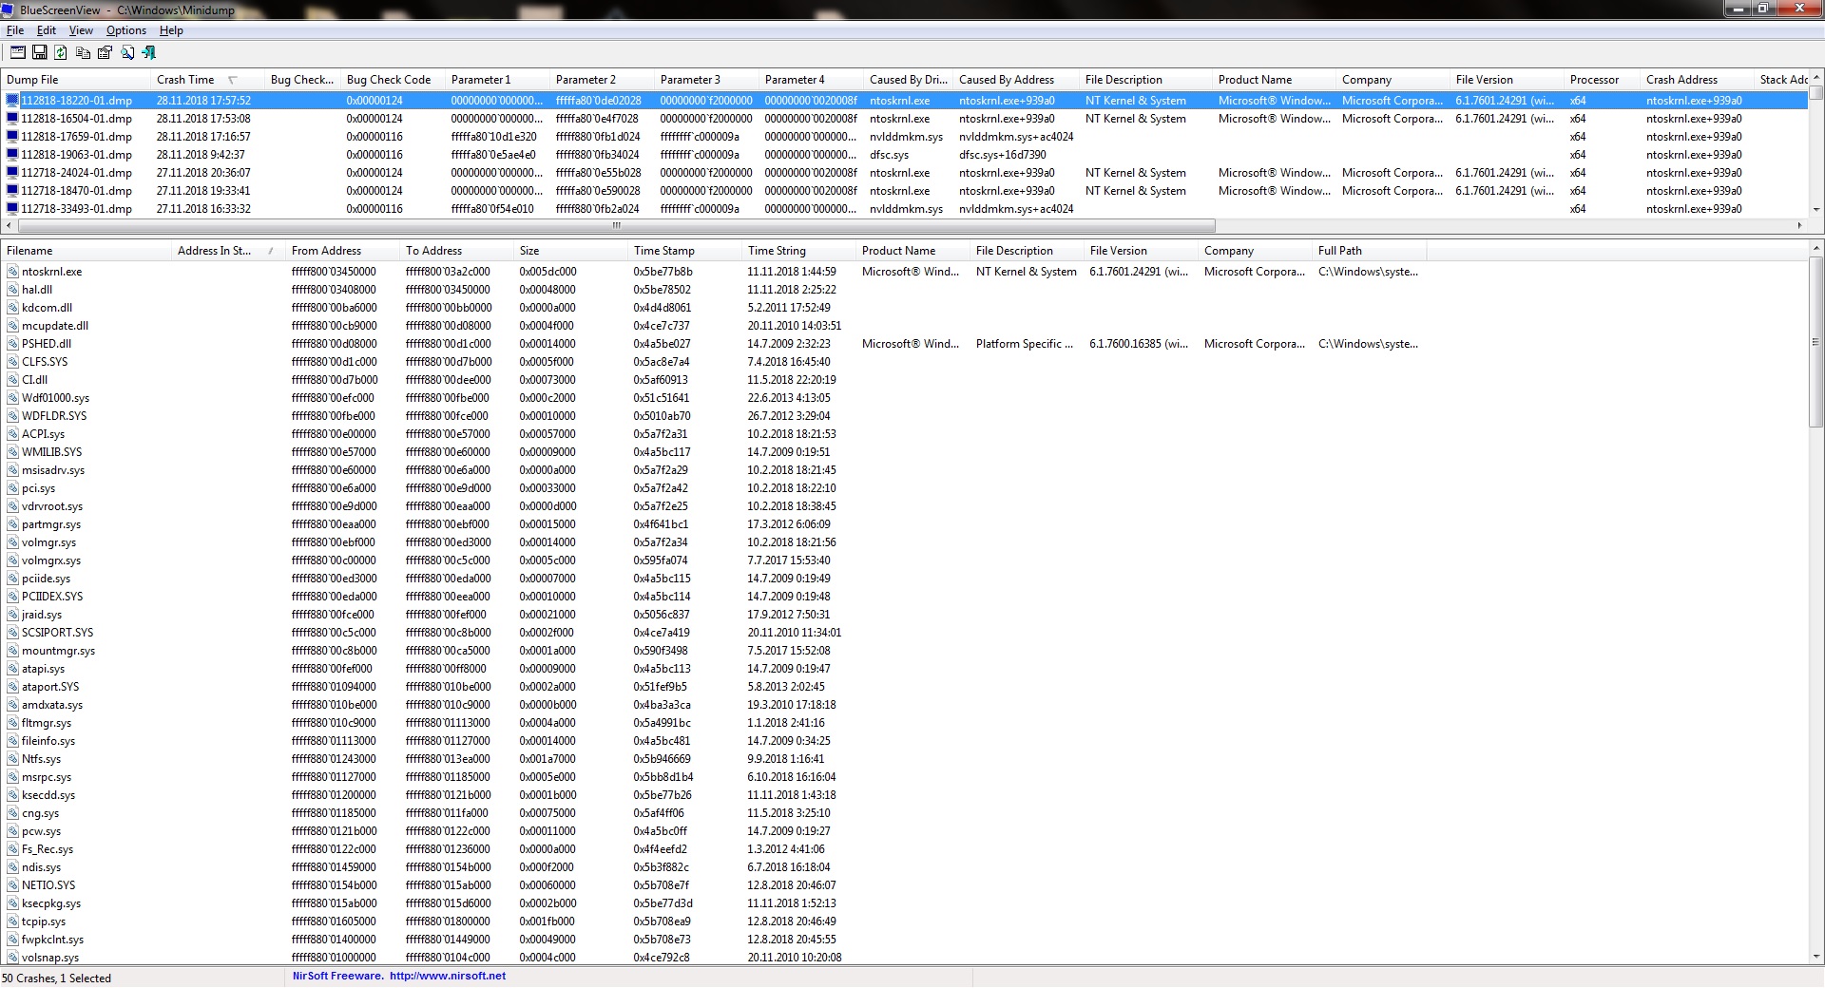
Task: Click the Ntfs.sys file icon
Action: (x=13, y=759)
